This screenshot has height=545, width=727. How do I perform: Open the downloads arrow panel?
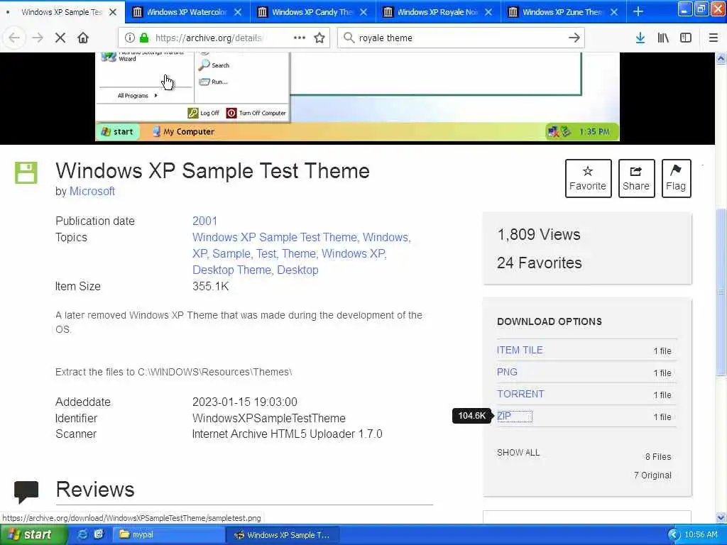(640, 38)
